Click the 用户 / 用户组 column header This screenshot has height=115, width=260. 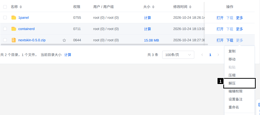[x=103, y=7]
